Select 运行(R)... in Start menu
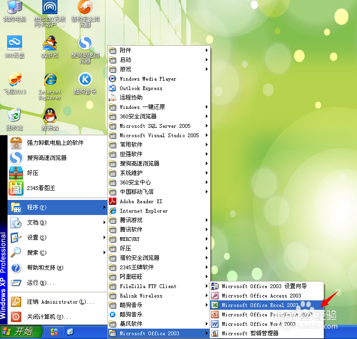This screenshot has width=357, height=339. point(57,283)
